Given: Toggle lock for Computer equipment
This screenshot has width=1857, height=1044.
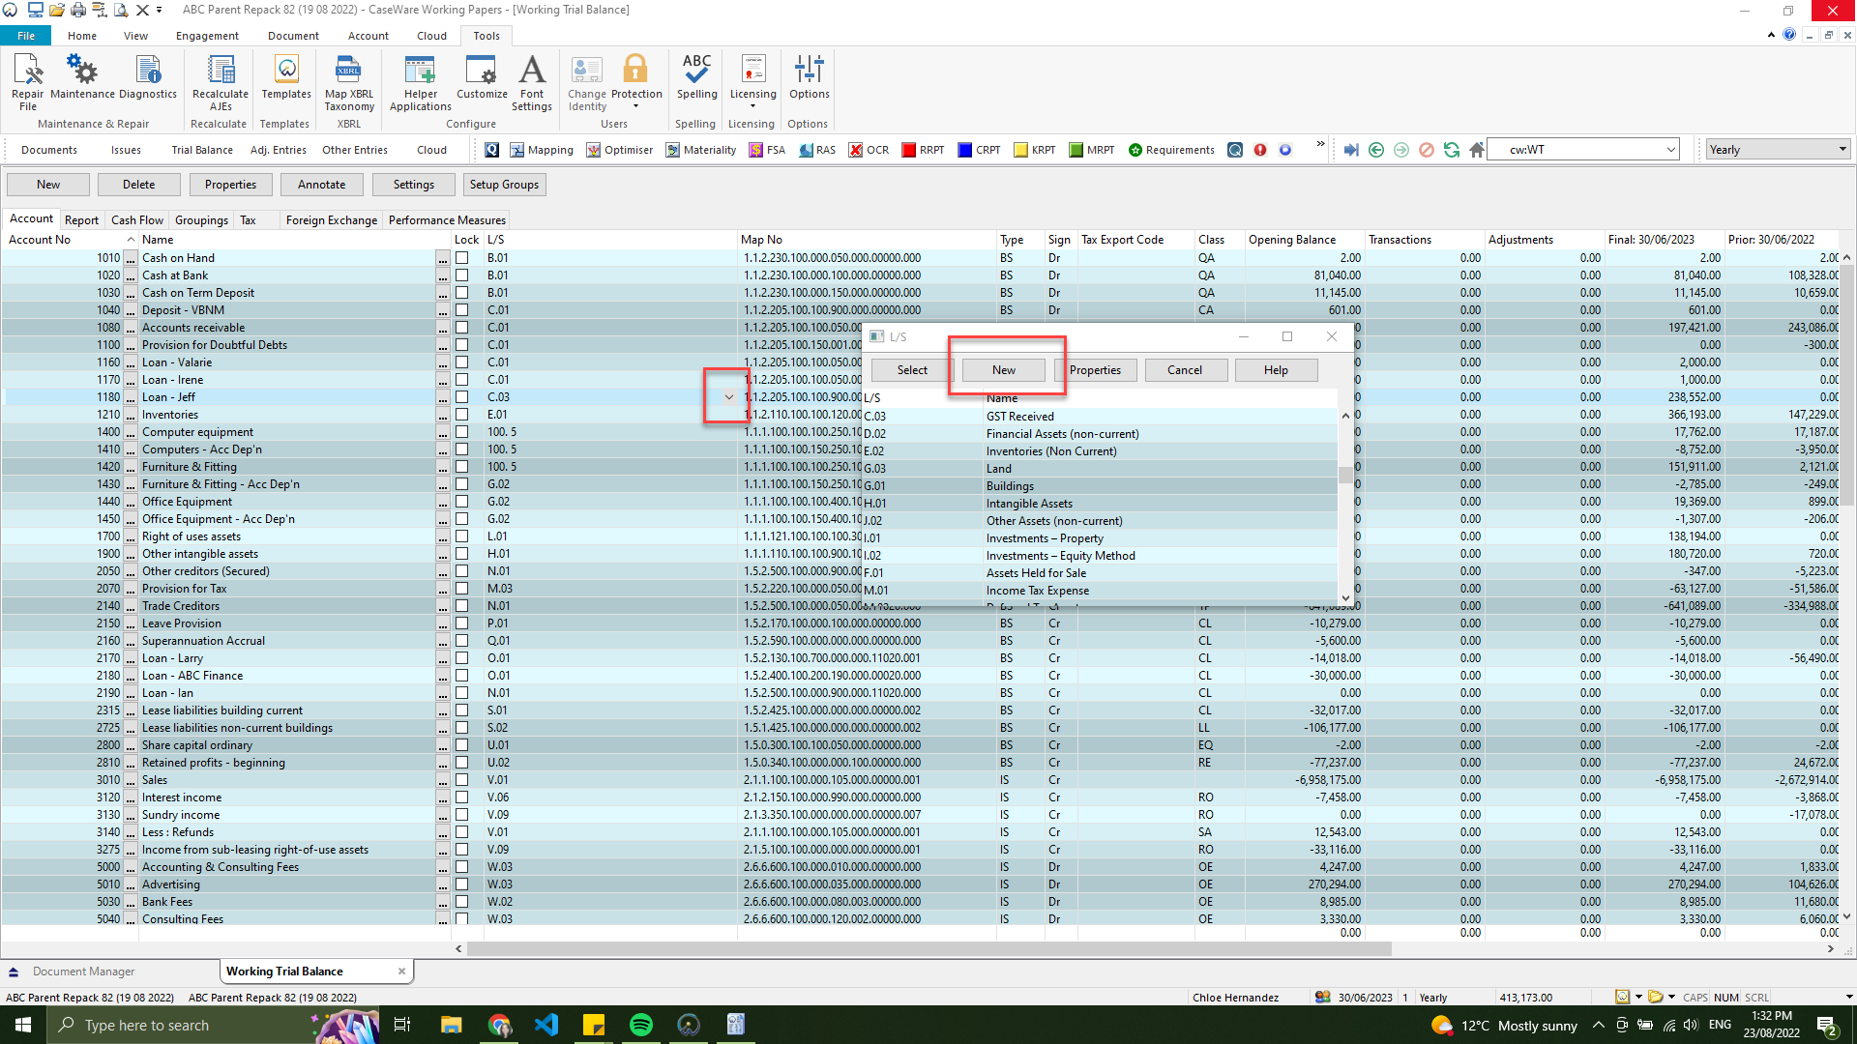Looking at the screenshot, I should point(462,432).
